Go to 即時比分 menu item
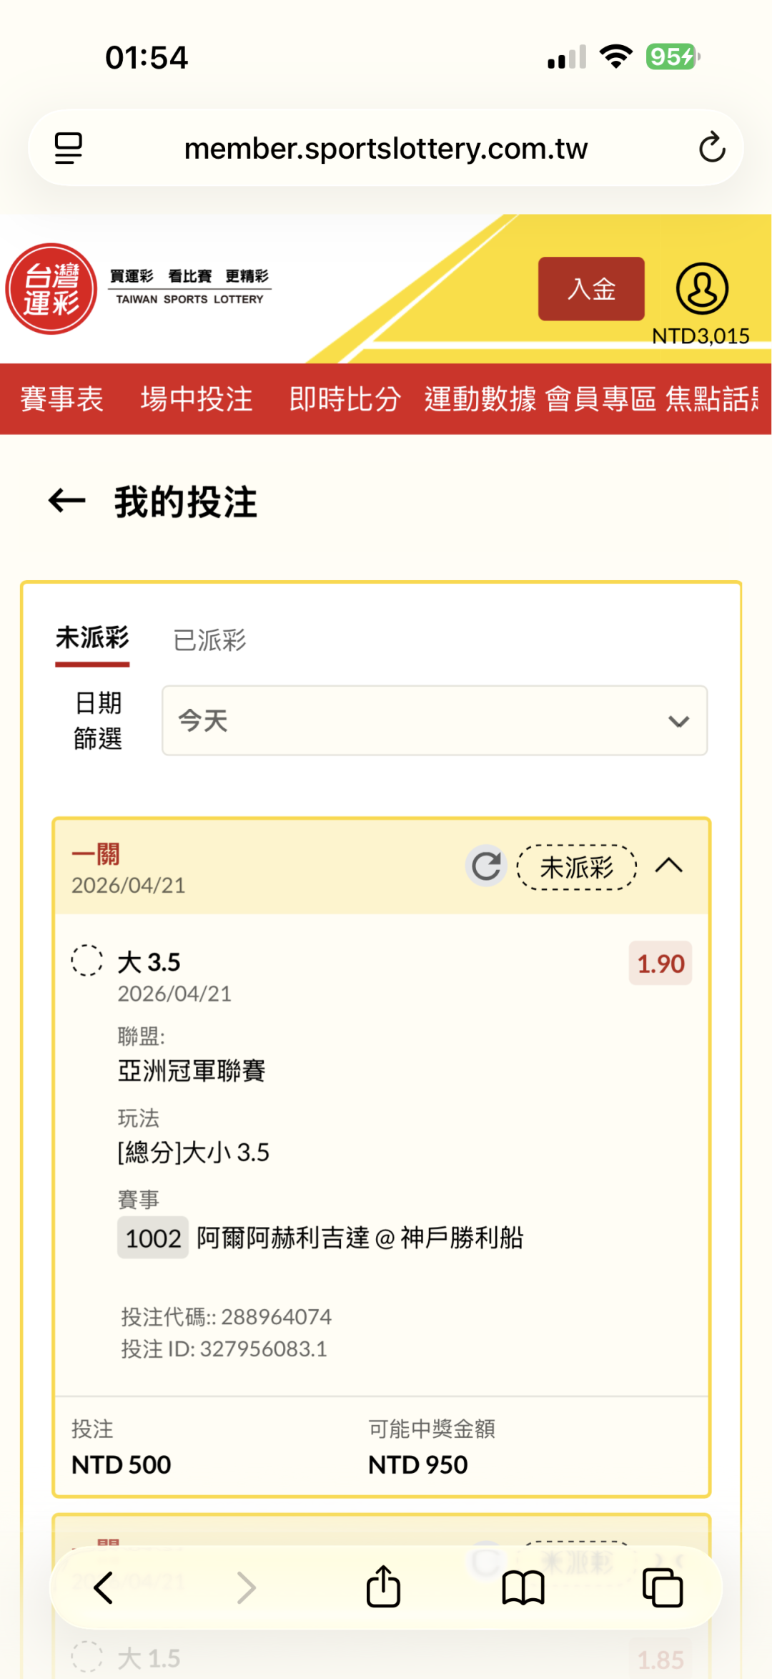The height and width of the screenshot is (1679, 772). pos(345,399)
